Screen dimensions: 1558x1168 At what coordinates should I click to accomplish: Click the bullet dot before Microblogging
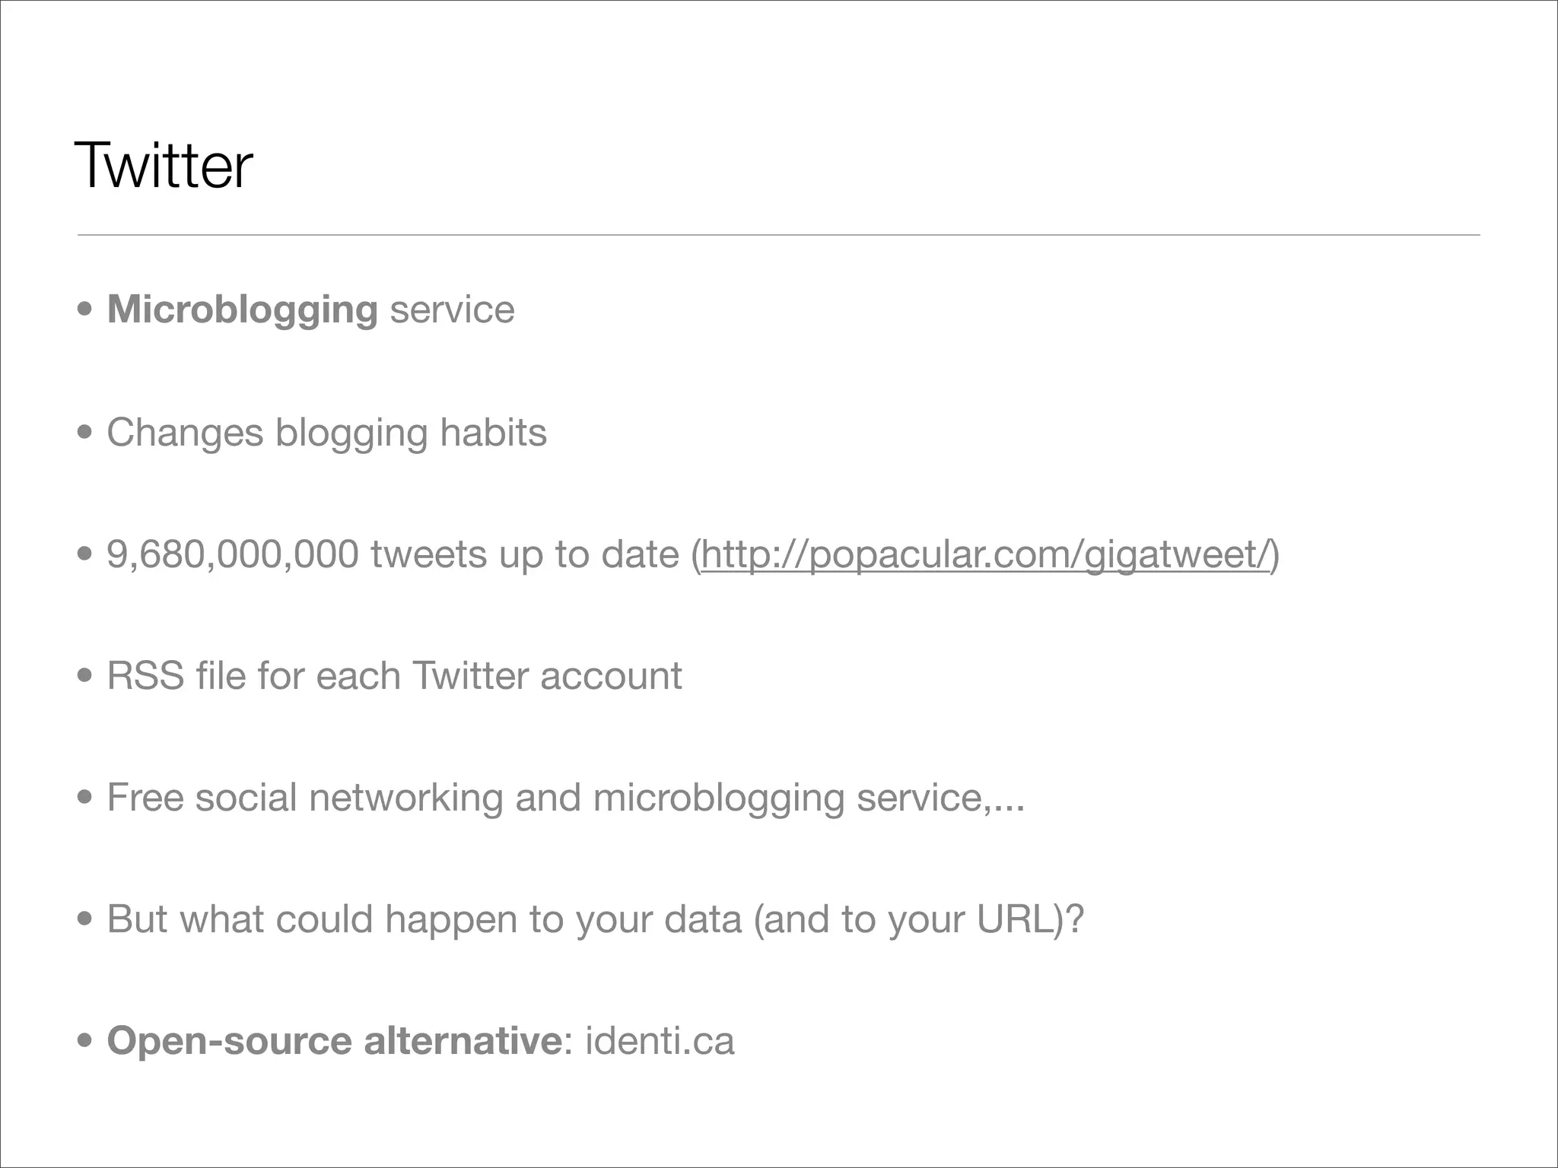coord(85,310)
